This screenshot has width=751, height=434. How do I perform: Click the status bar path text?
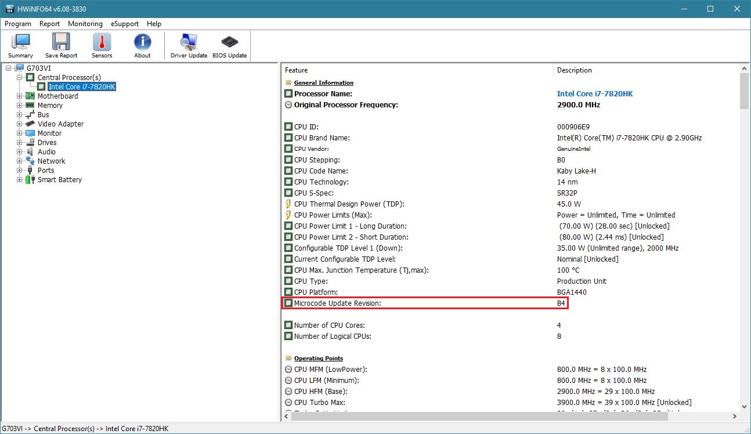(x=85, y=428)
